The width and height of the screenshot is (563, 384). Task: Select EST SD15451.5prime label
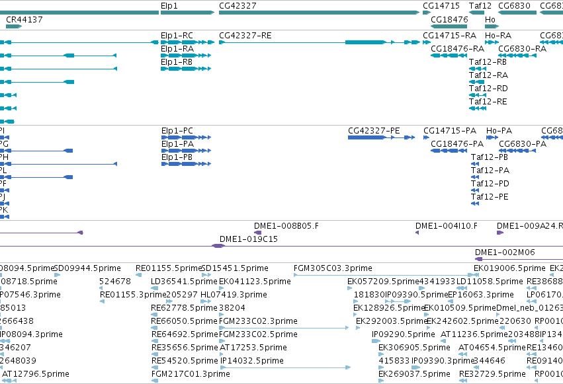[235, 268]
